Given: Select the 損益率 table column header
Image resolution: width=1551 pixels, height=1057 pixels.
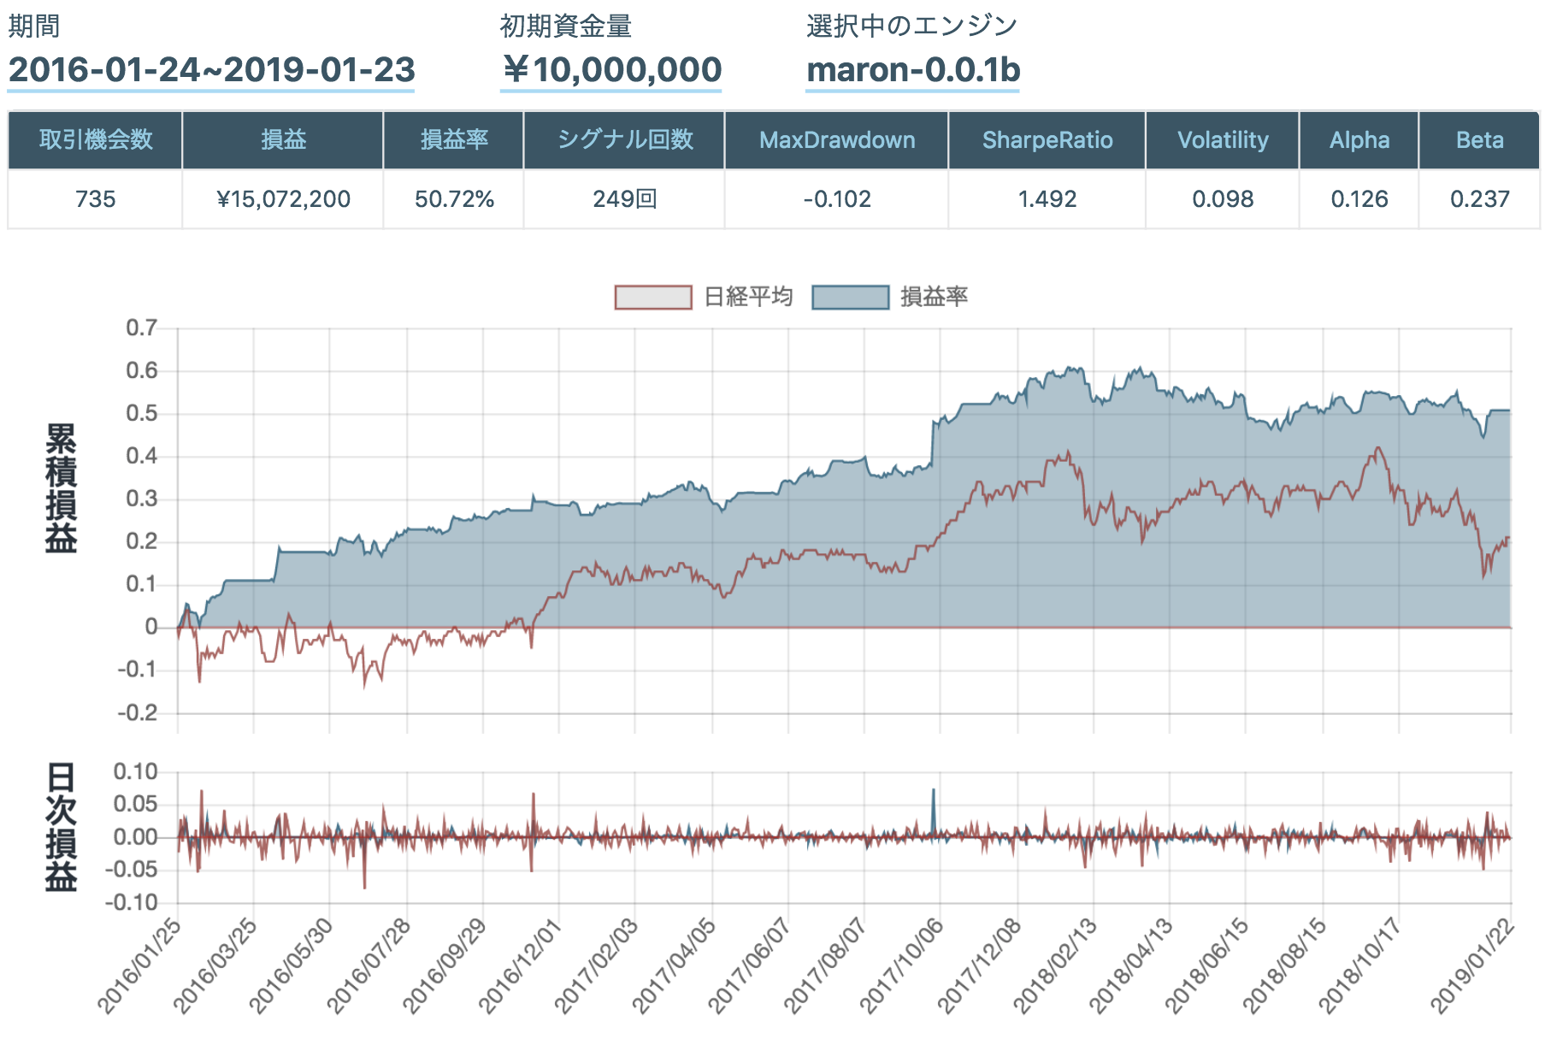Looking at the screenshot, I should pyautogui.click(x=454, y=140).
